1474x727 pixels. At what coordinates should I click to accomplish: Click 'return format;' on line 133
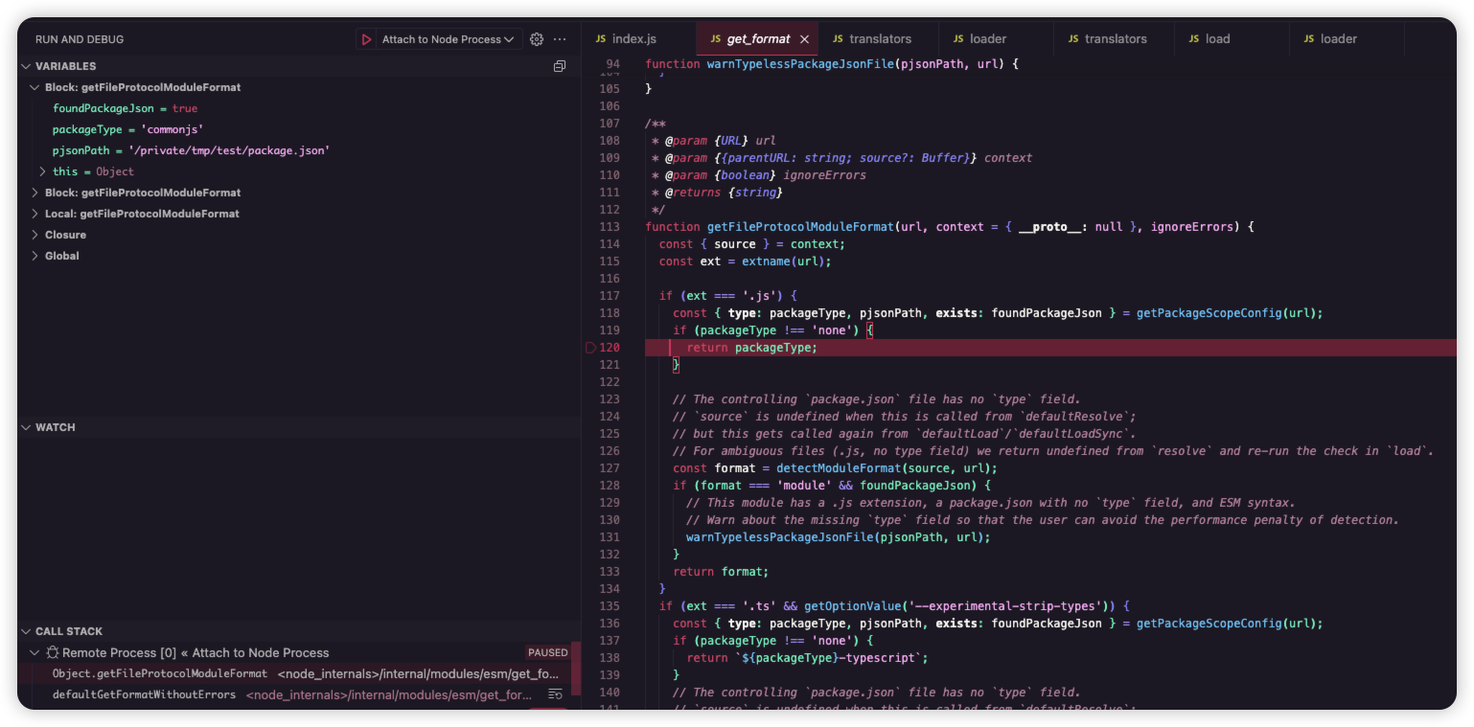point(721,572)
